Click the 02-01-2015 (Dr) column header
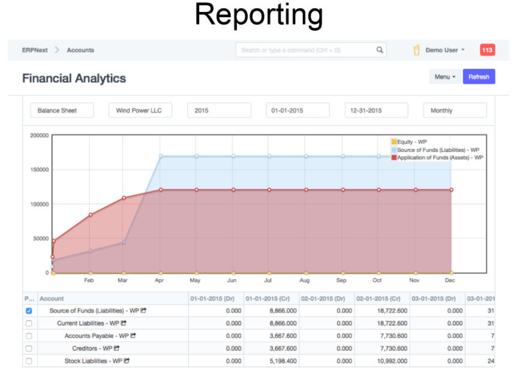The height and width of the screenshot is (374, 523). coord(327,299)
